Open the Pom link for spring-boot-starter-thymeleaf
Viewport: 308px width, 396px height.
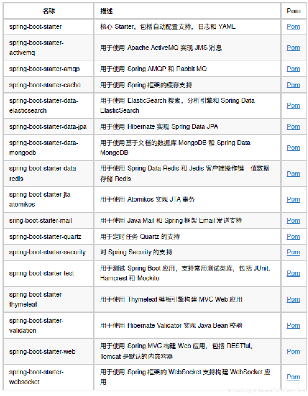293,299
